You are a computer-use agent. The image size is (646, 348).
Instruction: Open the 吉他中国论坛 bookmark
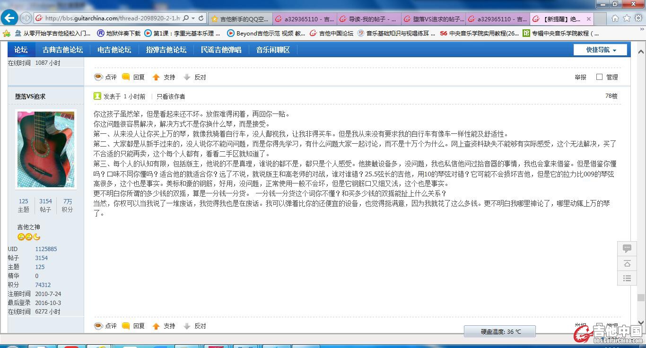(332, 33)
